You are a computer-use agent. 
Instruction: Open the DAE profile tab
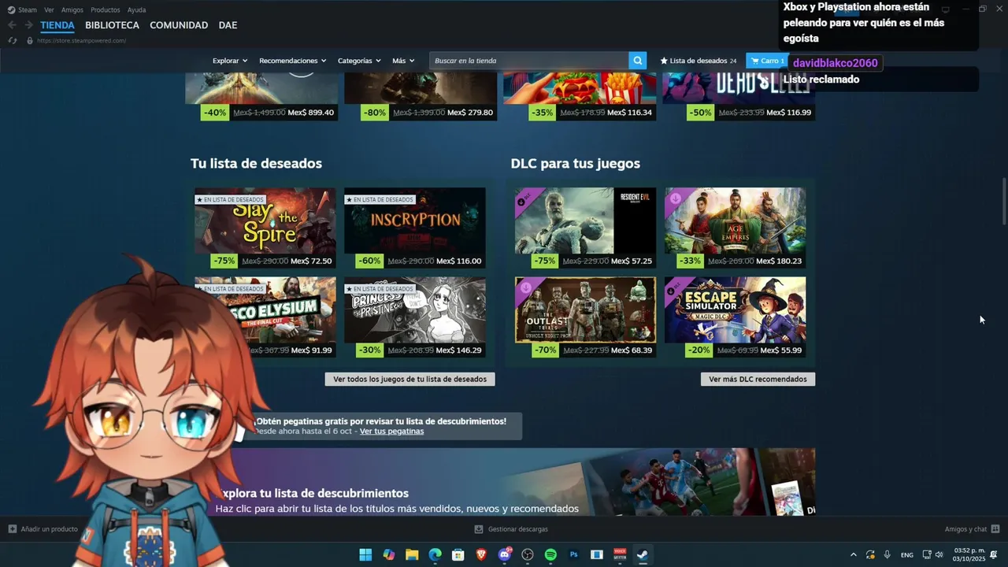(228, 25)
